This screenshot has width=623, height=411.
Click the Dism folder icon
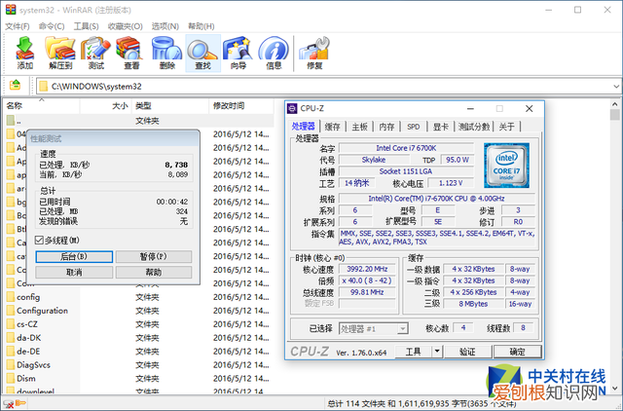pos(11,379)
